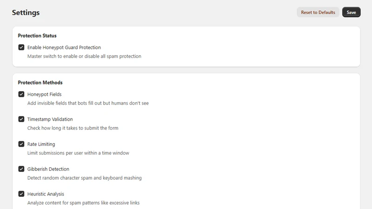Click the 'Timestamp Validation' label text
The height and width of the screenshot is (209, 372).
click(x=50, y=119)
